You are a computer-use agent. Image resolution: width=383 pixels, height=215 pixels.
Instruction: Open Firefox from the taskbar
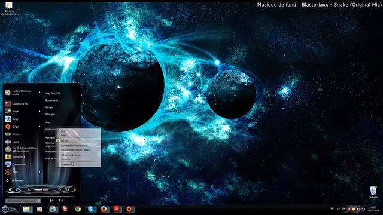pos(104,209)
